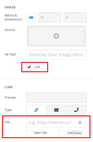Toggle the Retina eye icon
This screenshot has width=93, height=142.
31,17
